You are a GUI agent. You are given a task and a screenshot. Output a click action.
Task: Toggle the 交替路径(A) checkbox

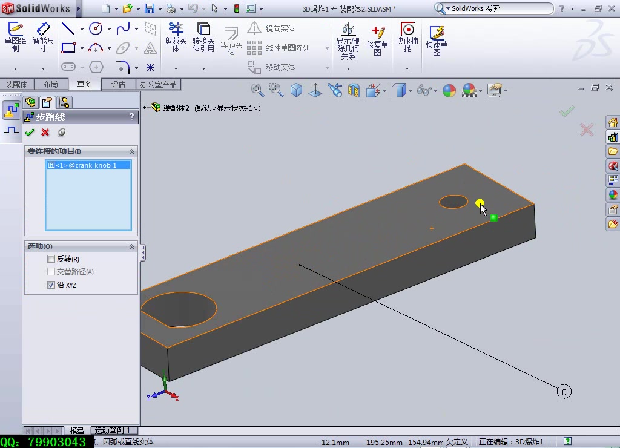pos(51,271)
